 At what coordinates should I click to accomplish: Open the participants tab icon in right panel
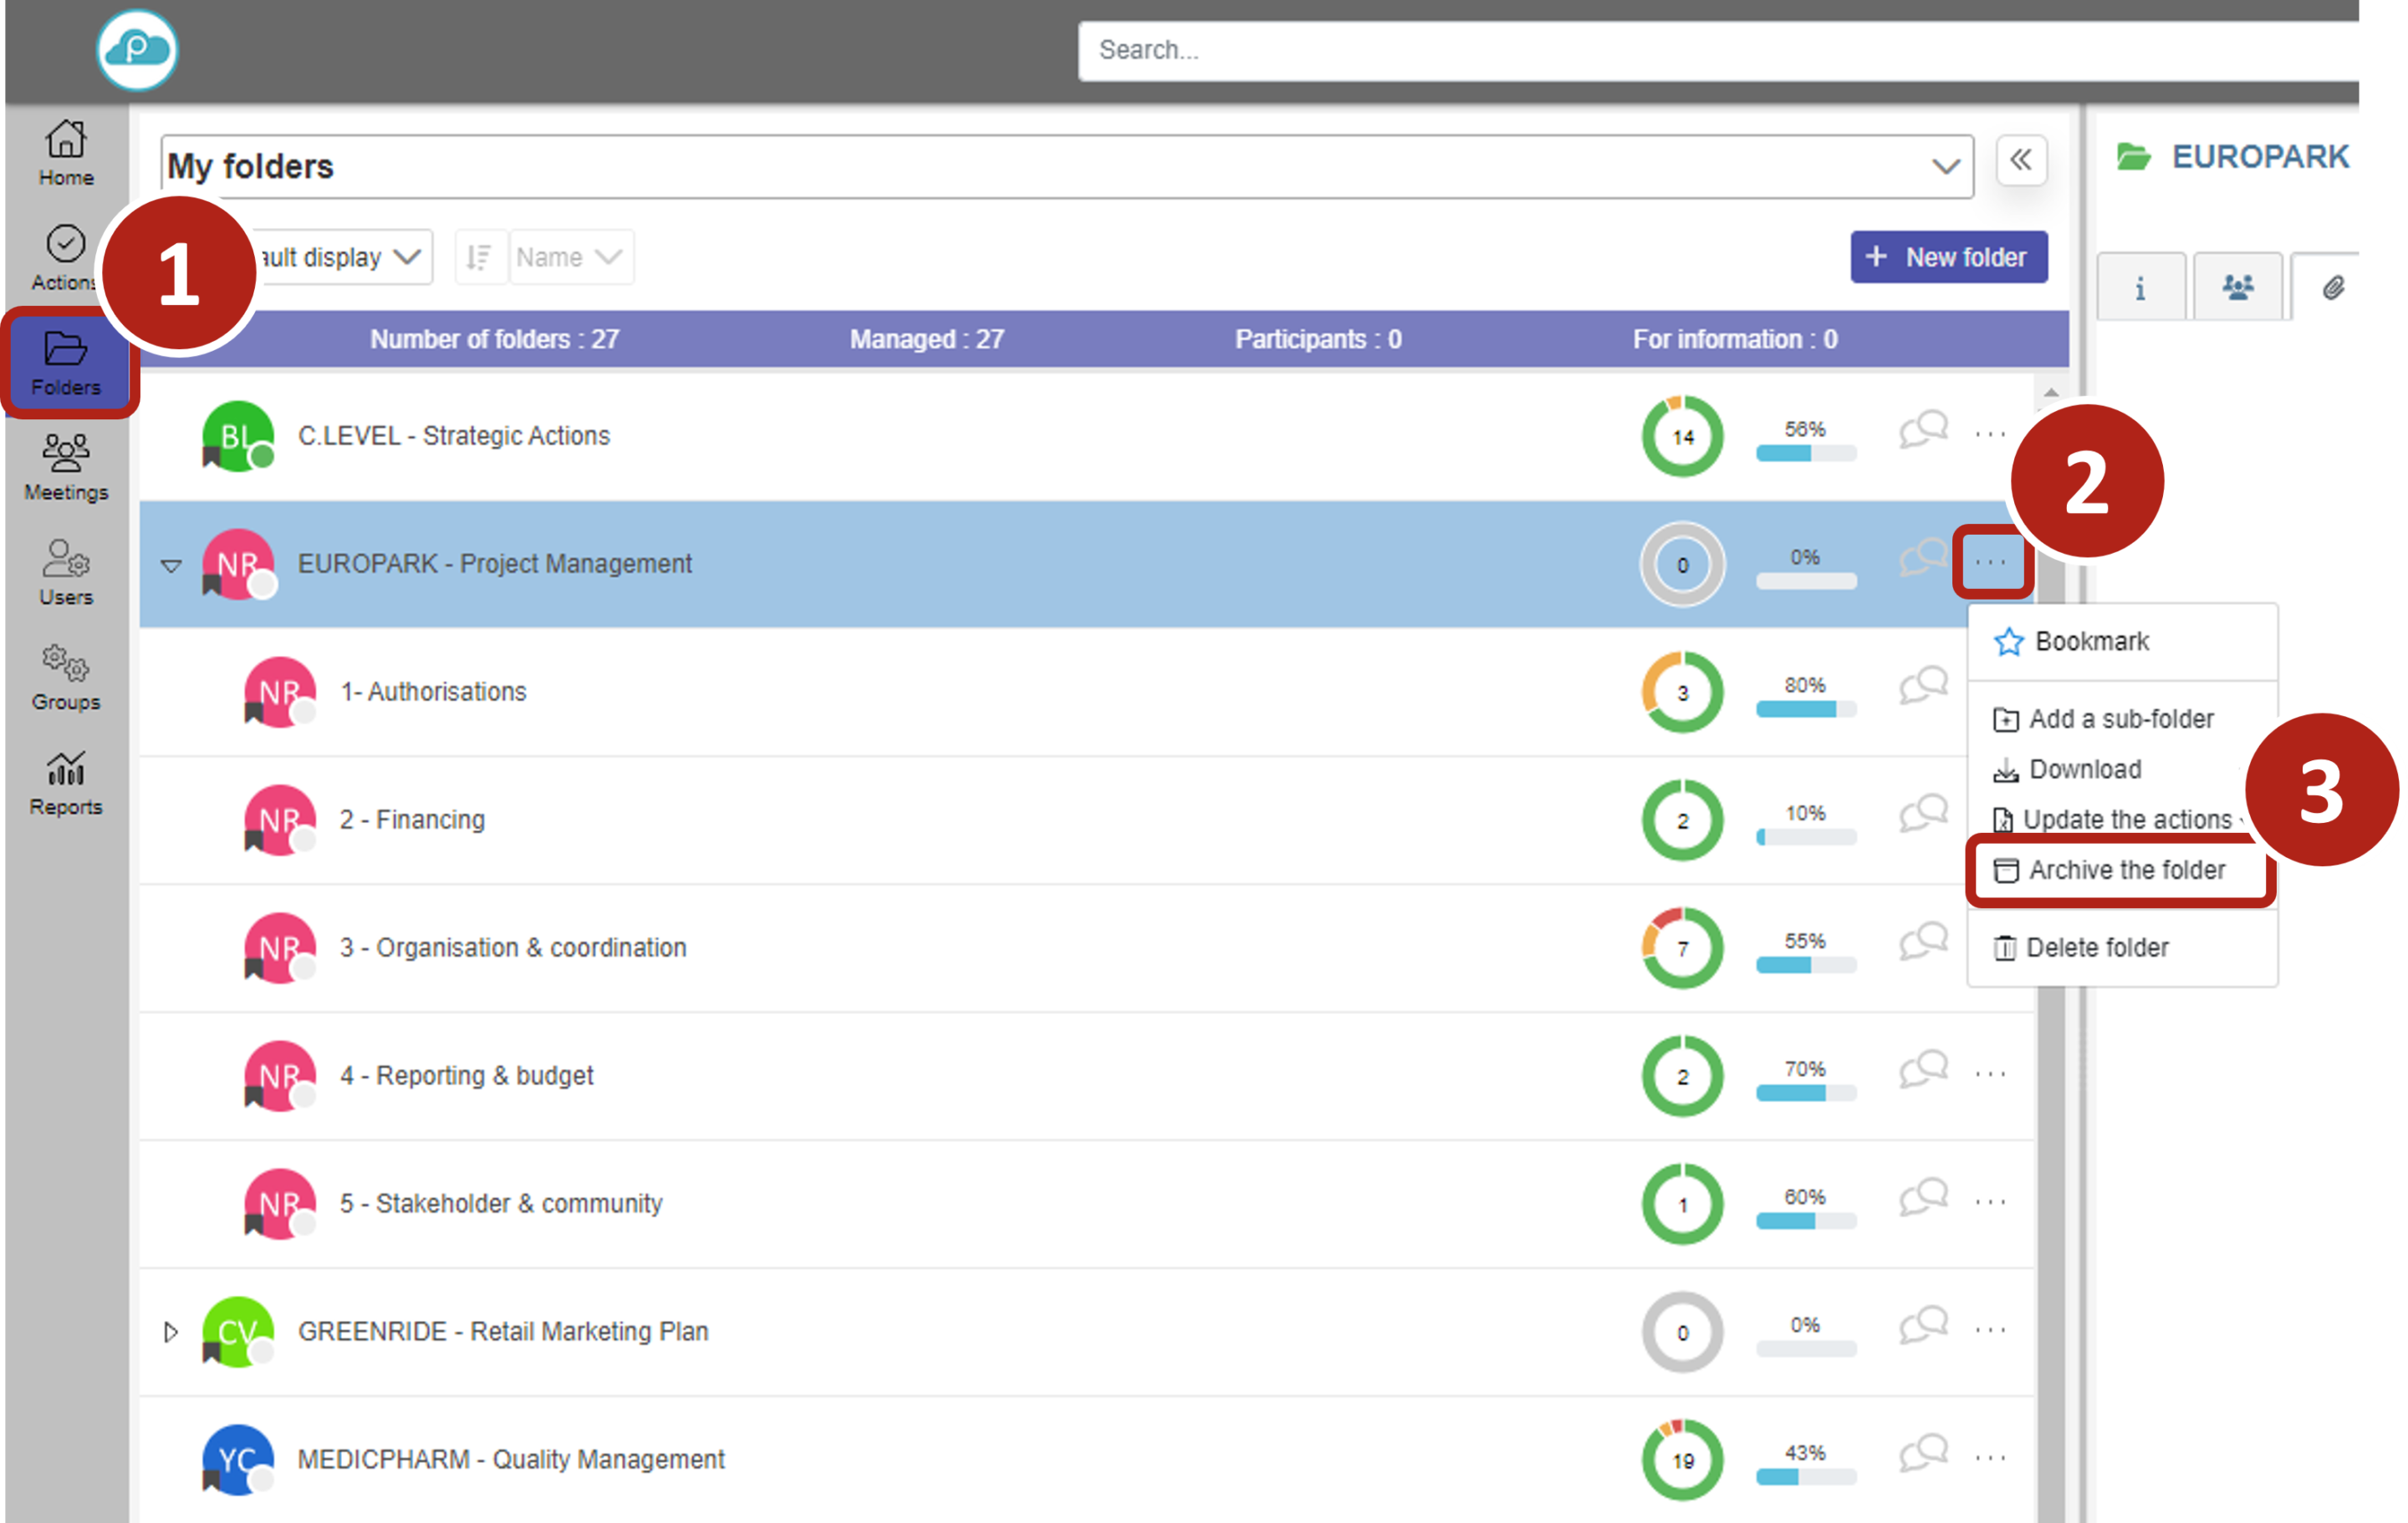point(2237,288)
